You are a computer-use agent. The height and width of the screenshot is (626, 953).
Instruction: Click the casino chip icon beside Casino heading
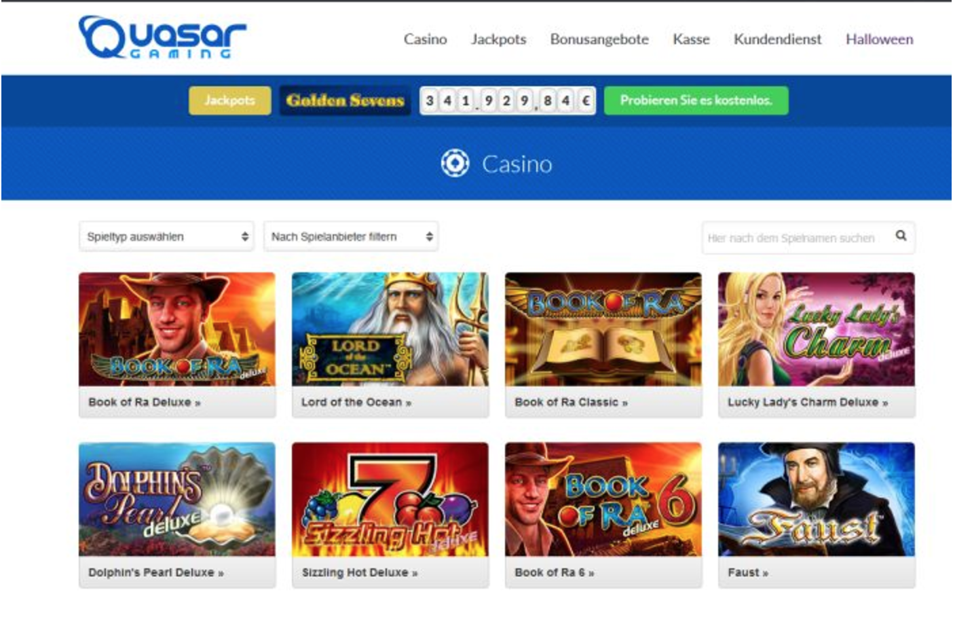455,164
